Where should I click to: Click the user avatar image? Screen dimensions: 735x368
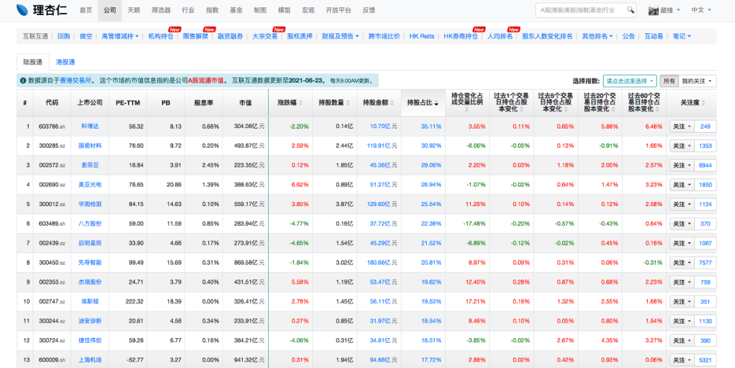pyautogui.click(x=654, y=10)
